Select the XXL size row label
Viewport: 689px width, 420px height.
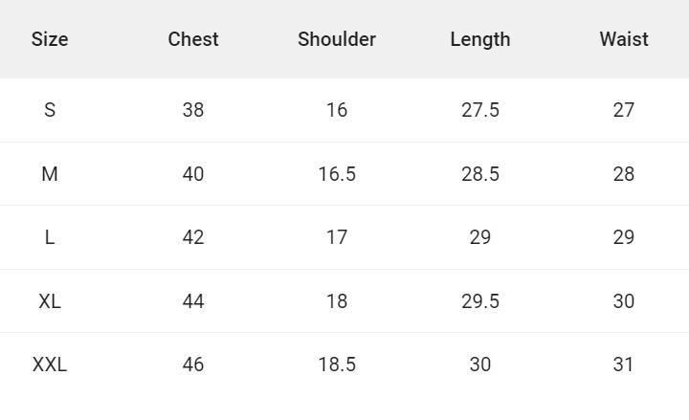(50, 365)
